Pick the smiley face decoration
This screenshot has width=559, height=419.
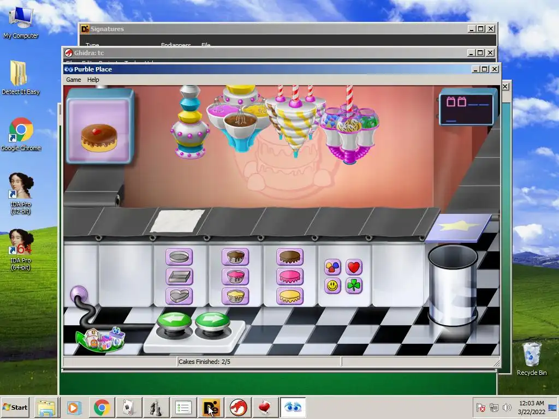pos(332,286)
